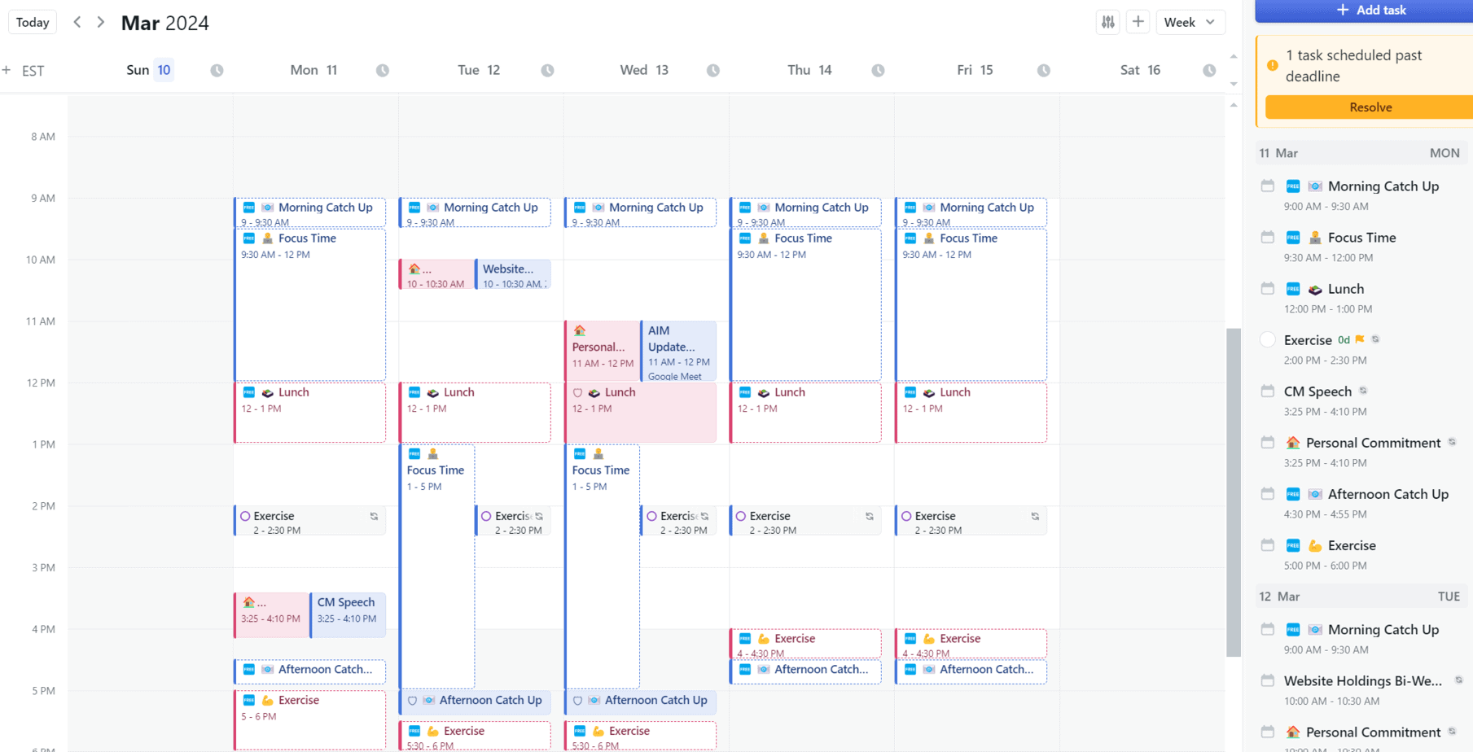
Task: Select the Wed 13 day header
Action: (x=643, y=70)
